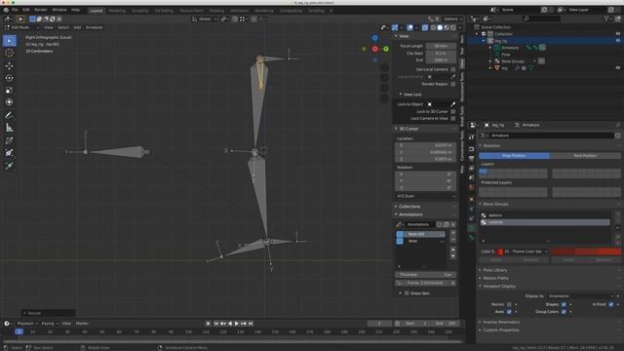Open the Select menu in viewport header

pyautogui.click(x=63, y=27)
